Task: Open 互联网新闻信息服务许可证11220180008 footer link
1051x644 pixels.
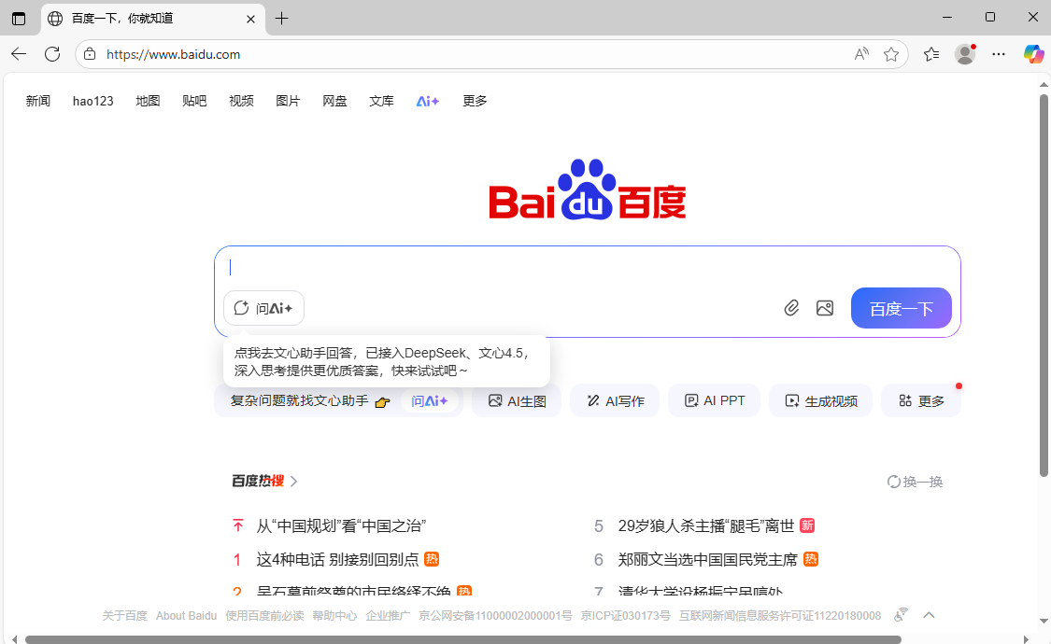Action: 779,615
